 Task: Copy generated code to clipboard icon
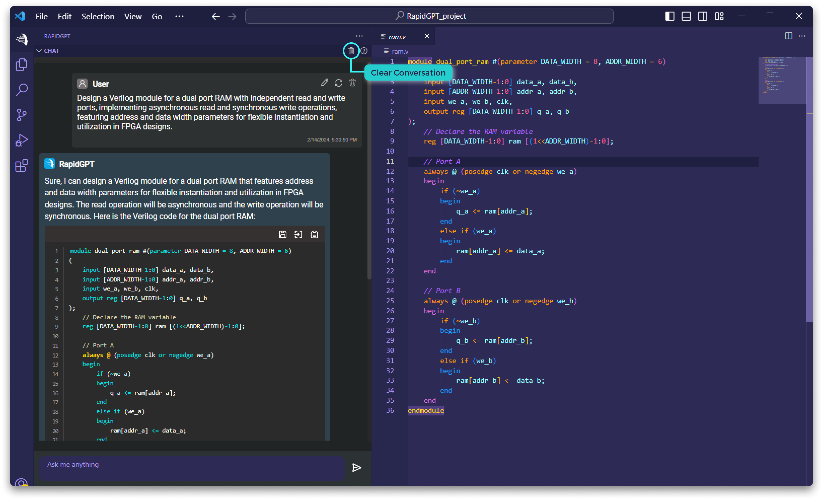click(x=314, y=234)
